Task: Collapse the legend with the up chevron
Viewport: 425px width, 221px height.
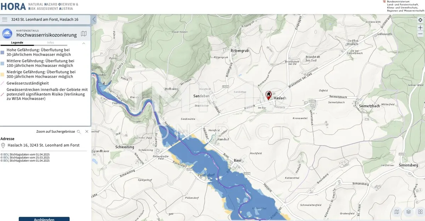Action: click(x=84, y=43)
